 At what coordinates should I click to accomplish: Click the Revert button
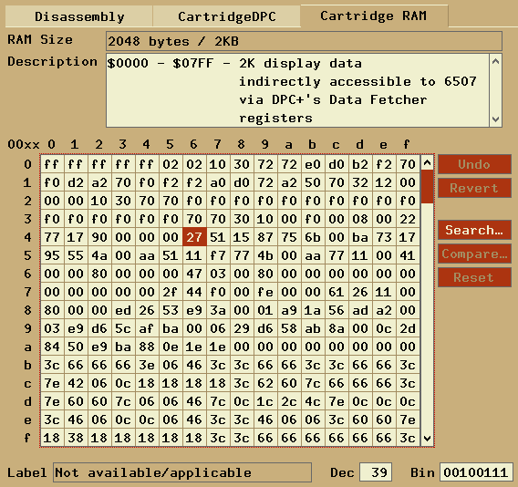[474, 188]
